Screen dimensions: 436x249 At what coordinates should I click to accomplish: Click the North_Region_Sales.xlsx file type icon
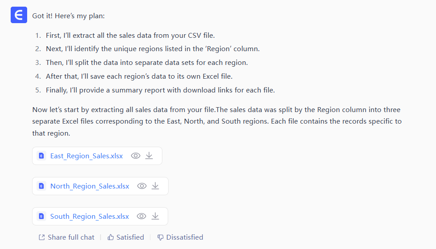pyautogui.click(x=41, y=186)
